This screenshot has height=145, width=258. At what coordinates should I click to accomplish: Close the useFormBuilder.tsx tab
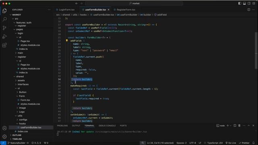(x=108, y=10)
